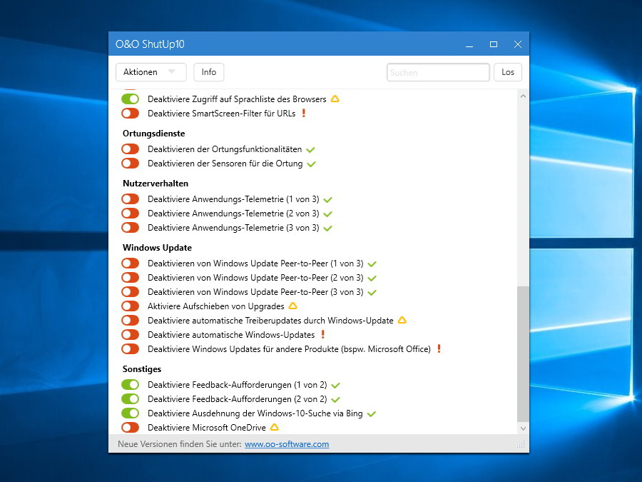Open the Info button

(209, 72)
